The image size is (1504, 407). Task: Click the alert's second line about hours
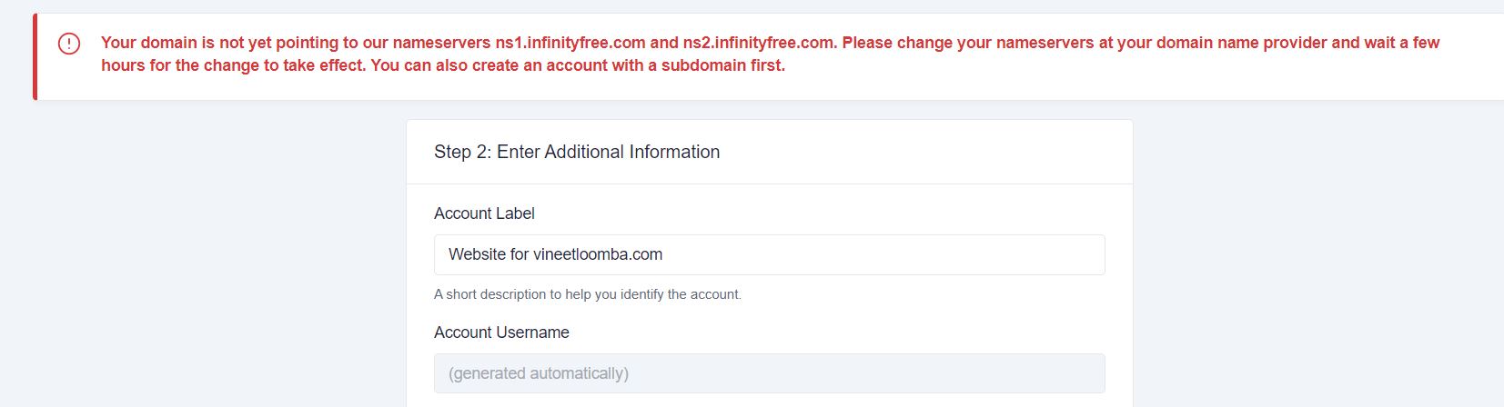tap(273, 65)
